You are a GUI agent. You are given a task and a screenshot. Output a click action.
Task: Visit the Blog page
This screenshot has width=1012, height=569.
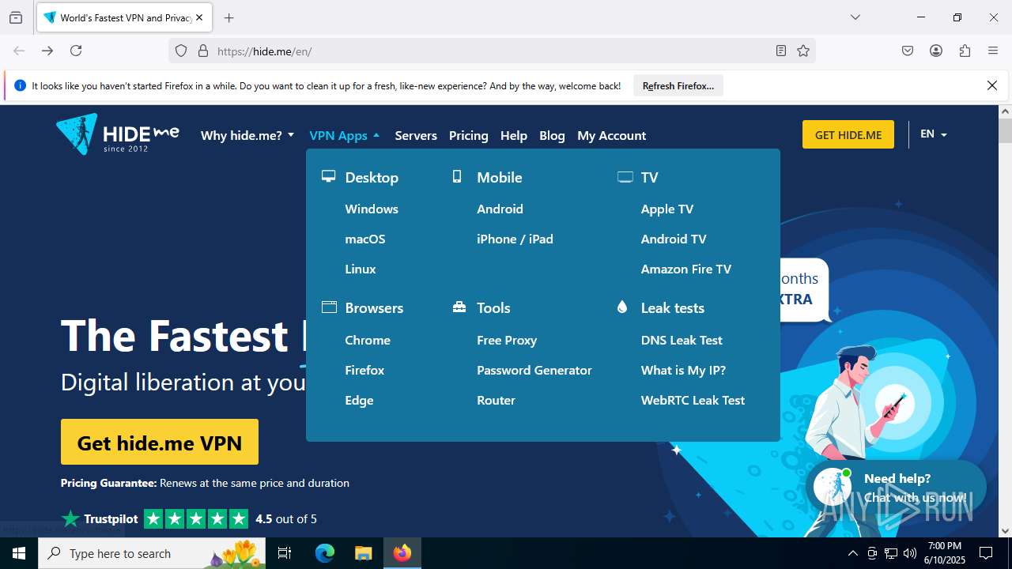552,135
